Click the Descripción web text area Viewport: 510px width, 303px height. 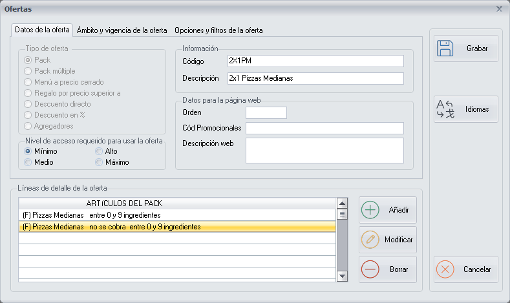tap(324, 151)
